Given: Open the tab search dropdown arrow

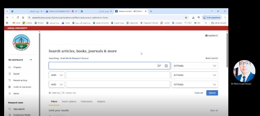Looking at the screenshot, I should [7, 11].
